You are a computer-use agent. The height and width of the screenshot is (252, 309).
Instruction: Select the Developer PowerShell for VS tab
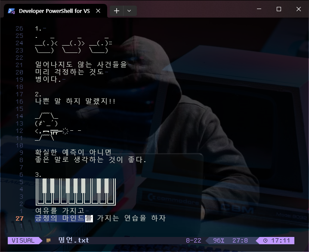[x=56, y=11]
